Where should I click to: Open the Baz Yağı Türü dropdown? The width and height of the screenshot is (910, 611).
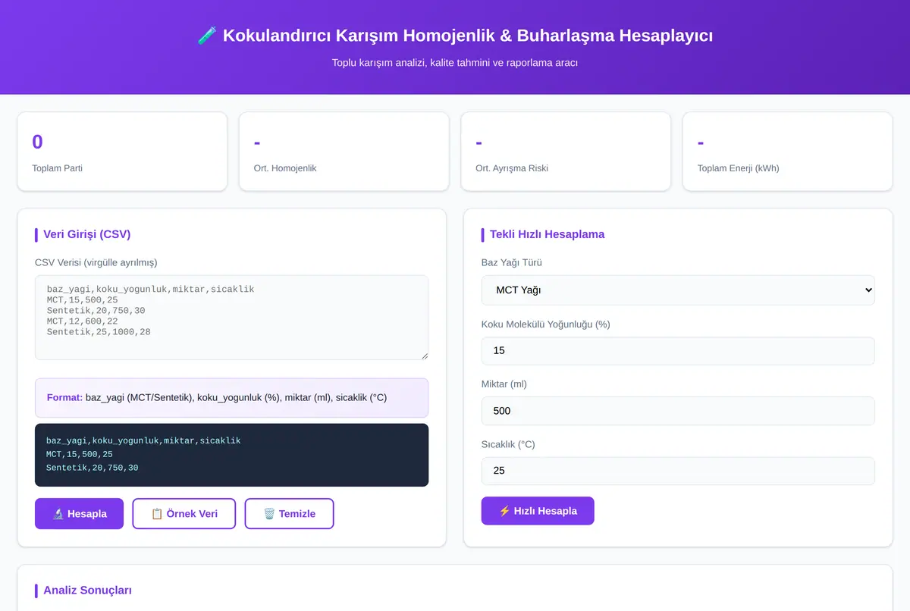tap(678, 290)
